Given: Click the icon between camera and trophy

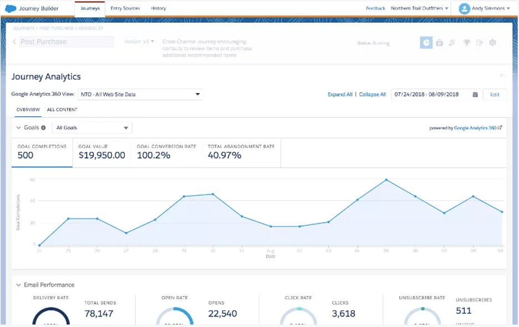Looking at the screenshot, I should pos(452,43).
